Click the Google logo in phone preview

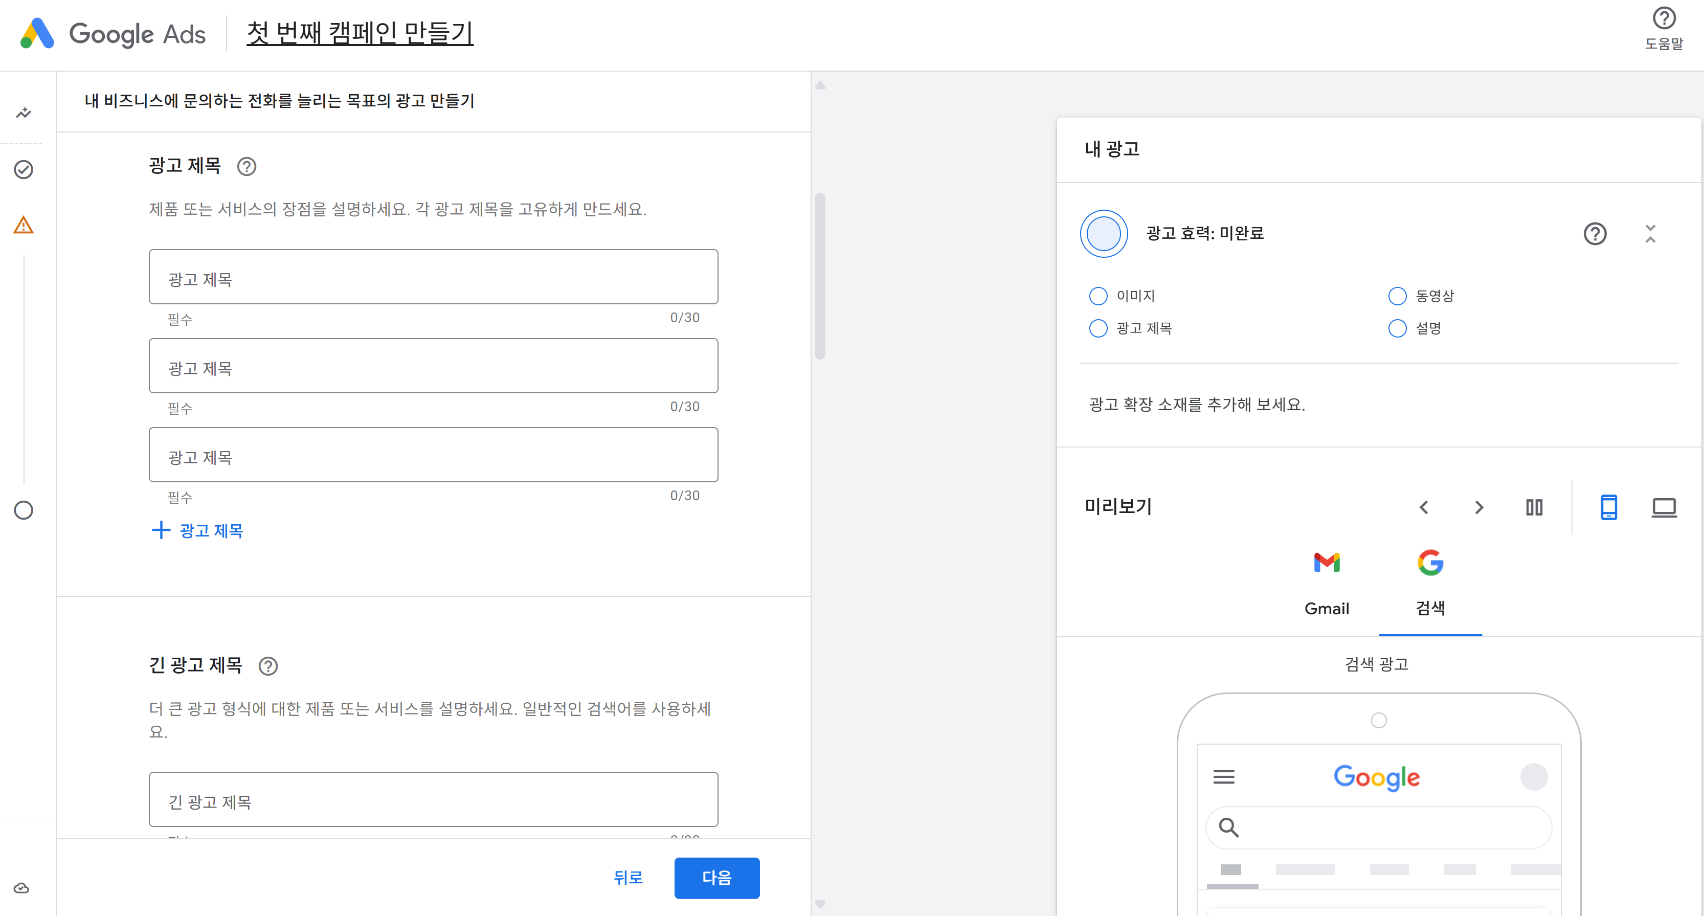coord(1377,777)
